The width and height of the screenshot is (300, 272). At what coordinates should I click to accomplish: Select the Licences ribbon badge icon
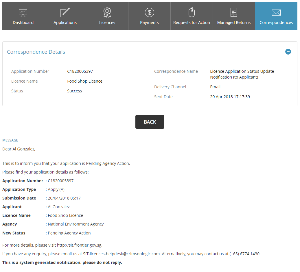[x=107, y=12]
